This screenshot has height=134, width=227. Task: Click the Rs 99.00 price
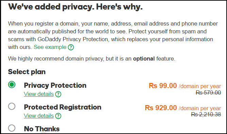point(163,86)
